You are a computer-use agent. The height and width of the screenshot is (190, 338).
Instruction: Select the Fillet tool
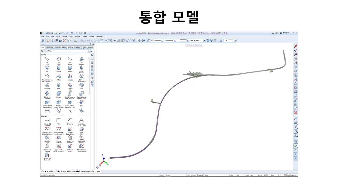(x=59, y=121)
